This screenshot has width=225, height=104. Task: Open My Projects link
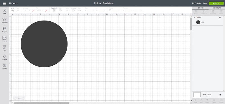196,3
